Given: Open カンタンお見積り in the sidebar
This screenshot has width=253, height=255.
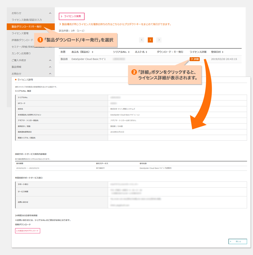Looking at the screenshot, I should 21,53.
